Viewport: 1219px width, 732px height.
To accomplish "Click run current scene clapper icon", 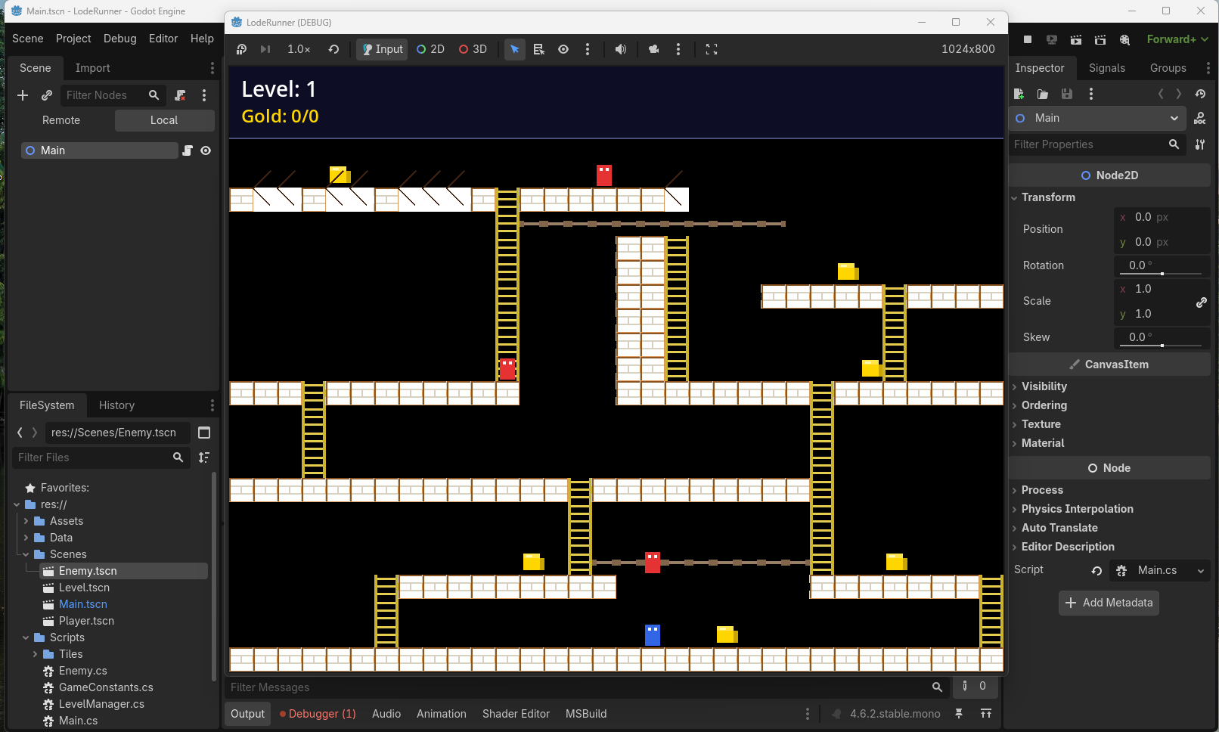I will [1076, 39].
